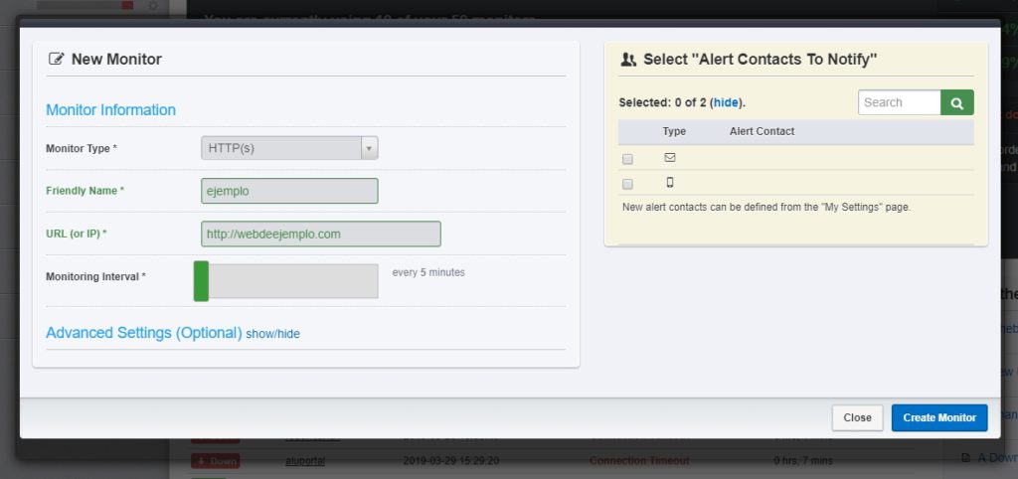Screen dimensions: 1018x479
Task: Focus the URL (or IP) input field
Action: click(321, 234)
